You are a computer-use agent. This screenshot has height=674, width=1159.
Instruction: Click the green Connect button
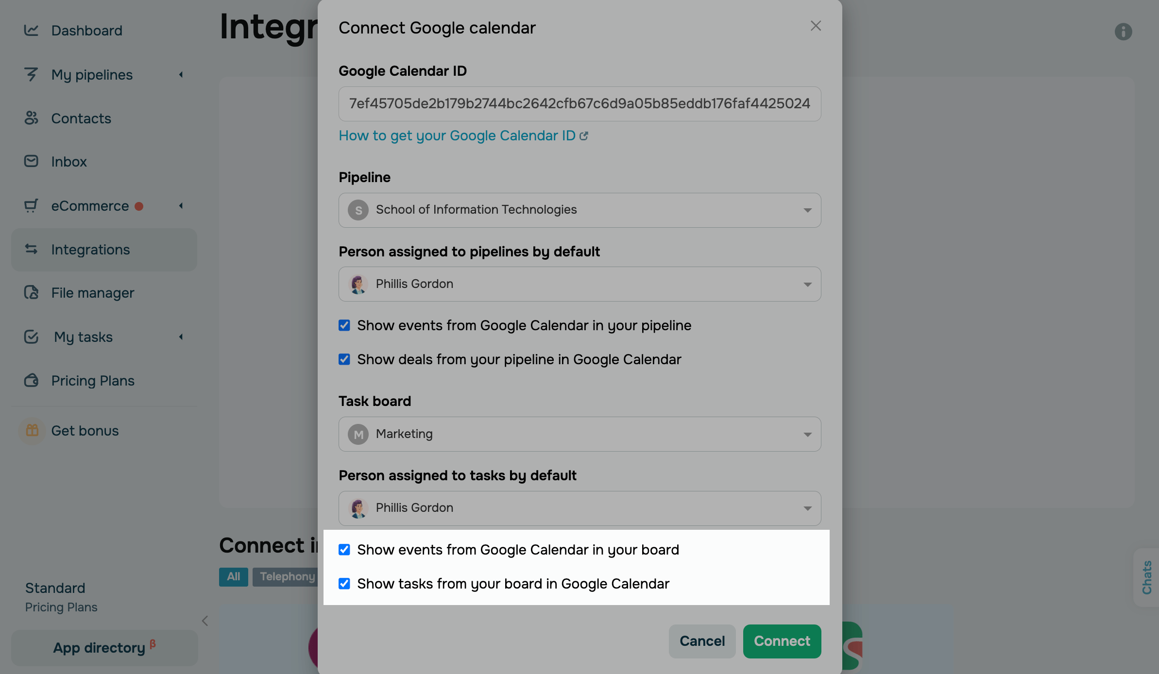(782, 641)
